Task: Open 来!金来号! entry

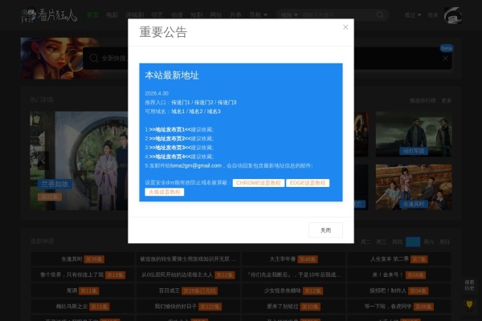Action: 399,275
